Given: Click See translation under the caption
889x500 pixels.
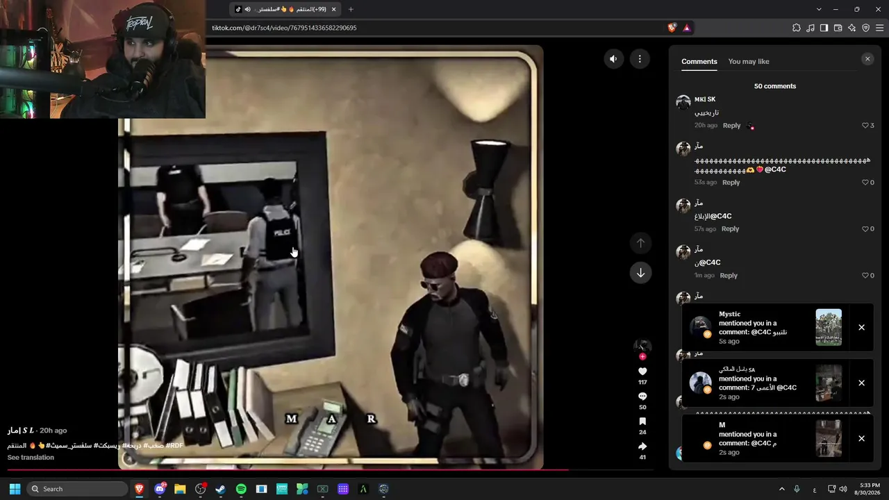Looking at the screenshot, I should tap(31, 458).
